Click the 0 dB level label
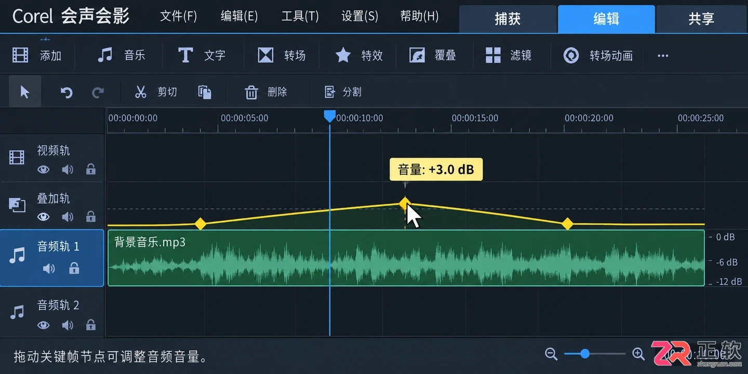The width and height of the screenshot is (748, 374). [x=726, y=237]
